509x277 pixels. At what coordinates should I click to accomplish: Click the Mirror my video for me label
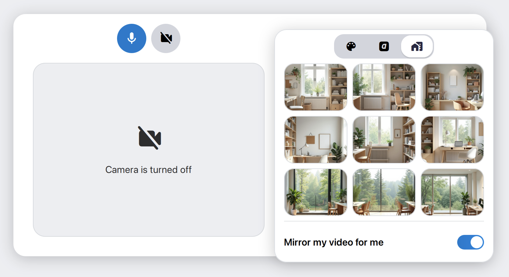coord(334,242)
